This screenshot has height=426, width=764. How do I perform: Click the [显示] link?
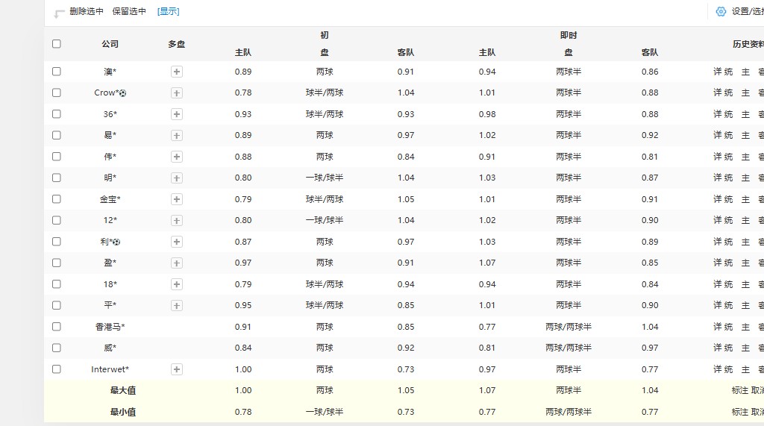click(168, 11)
